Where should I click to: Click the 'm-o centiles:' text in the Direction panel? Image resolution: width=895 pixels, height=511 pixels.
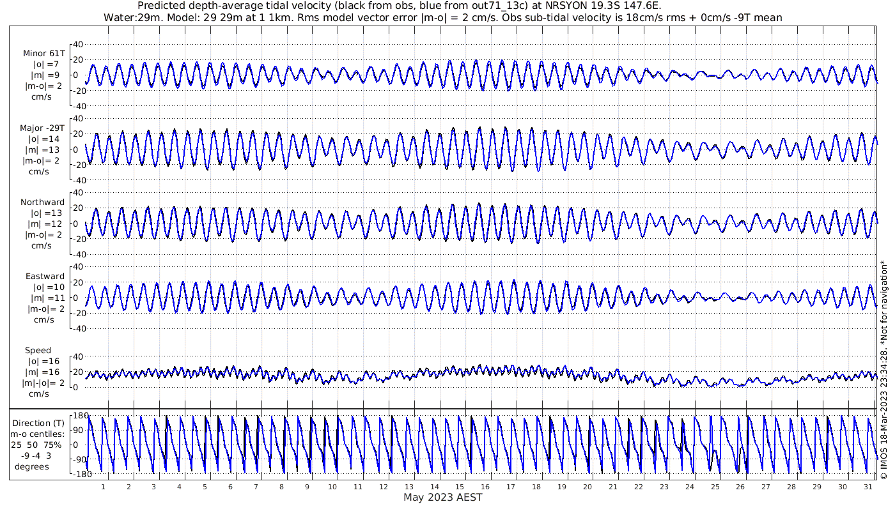tap(38, 434)
